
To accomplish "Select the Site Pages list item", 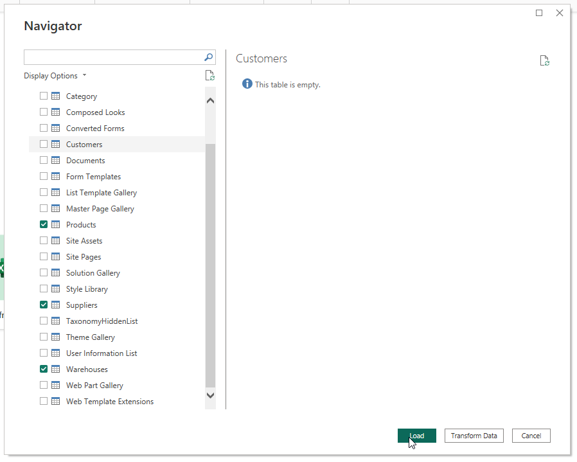I will click(84, 257).
